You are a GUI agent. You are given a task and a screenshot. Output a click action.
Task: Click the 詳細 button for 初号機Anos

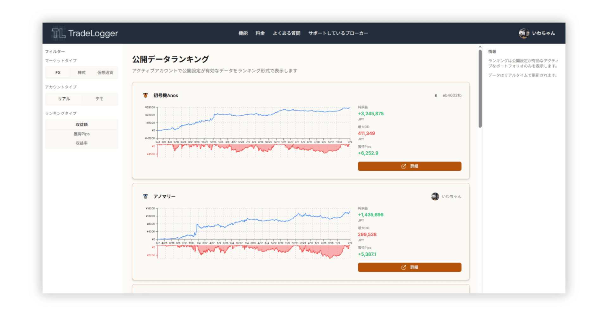tap(409, 166)
